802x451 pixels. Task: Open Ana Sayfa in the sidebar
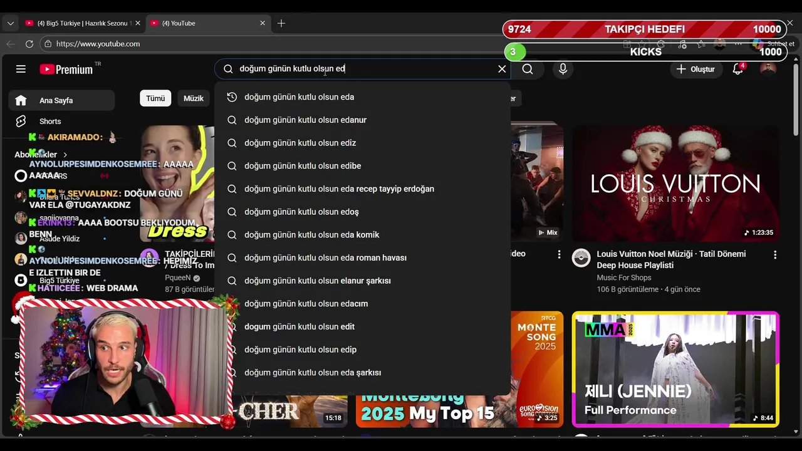[x=61, y=100]
